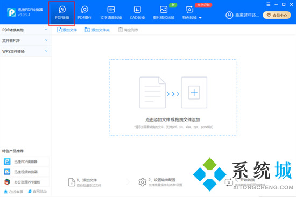Open the hamburger menu icon

pyautogui.click(x=268, y=4)
